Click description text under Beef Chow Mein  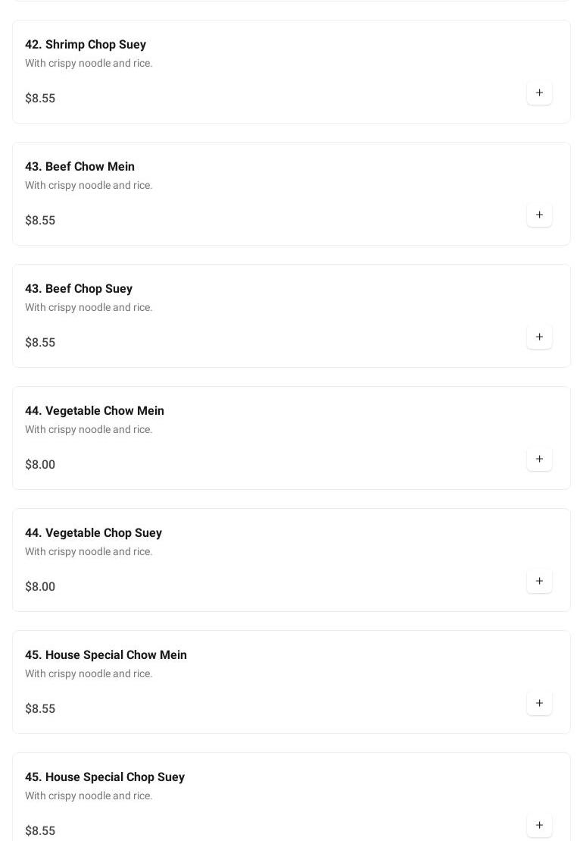89,186
